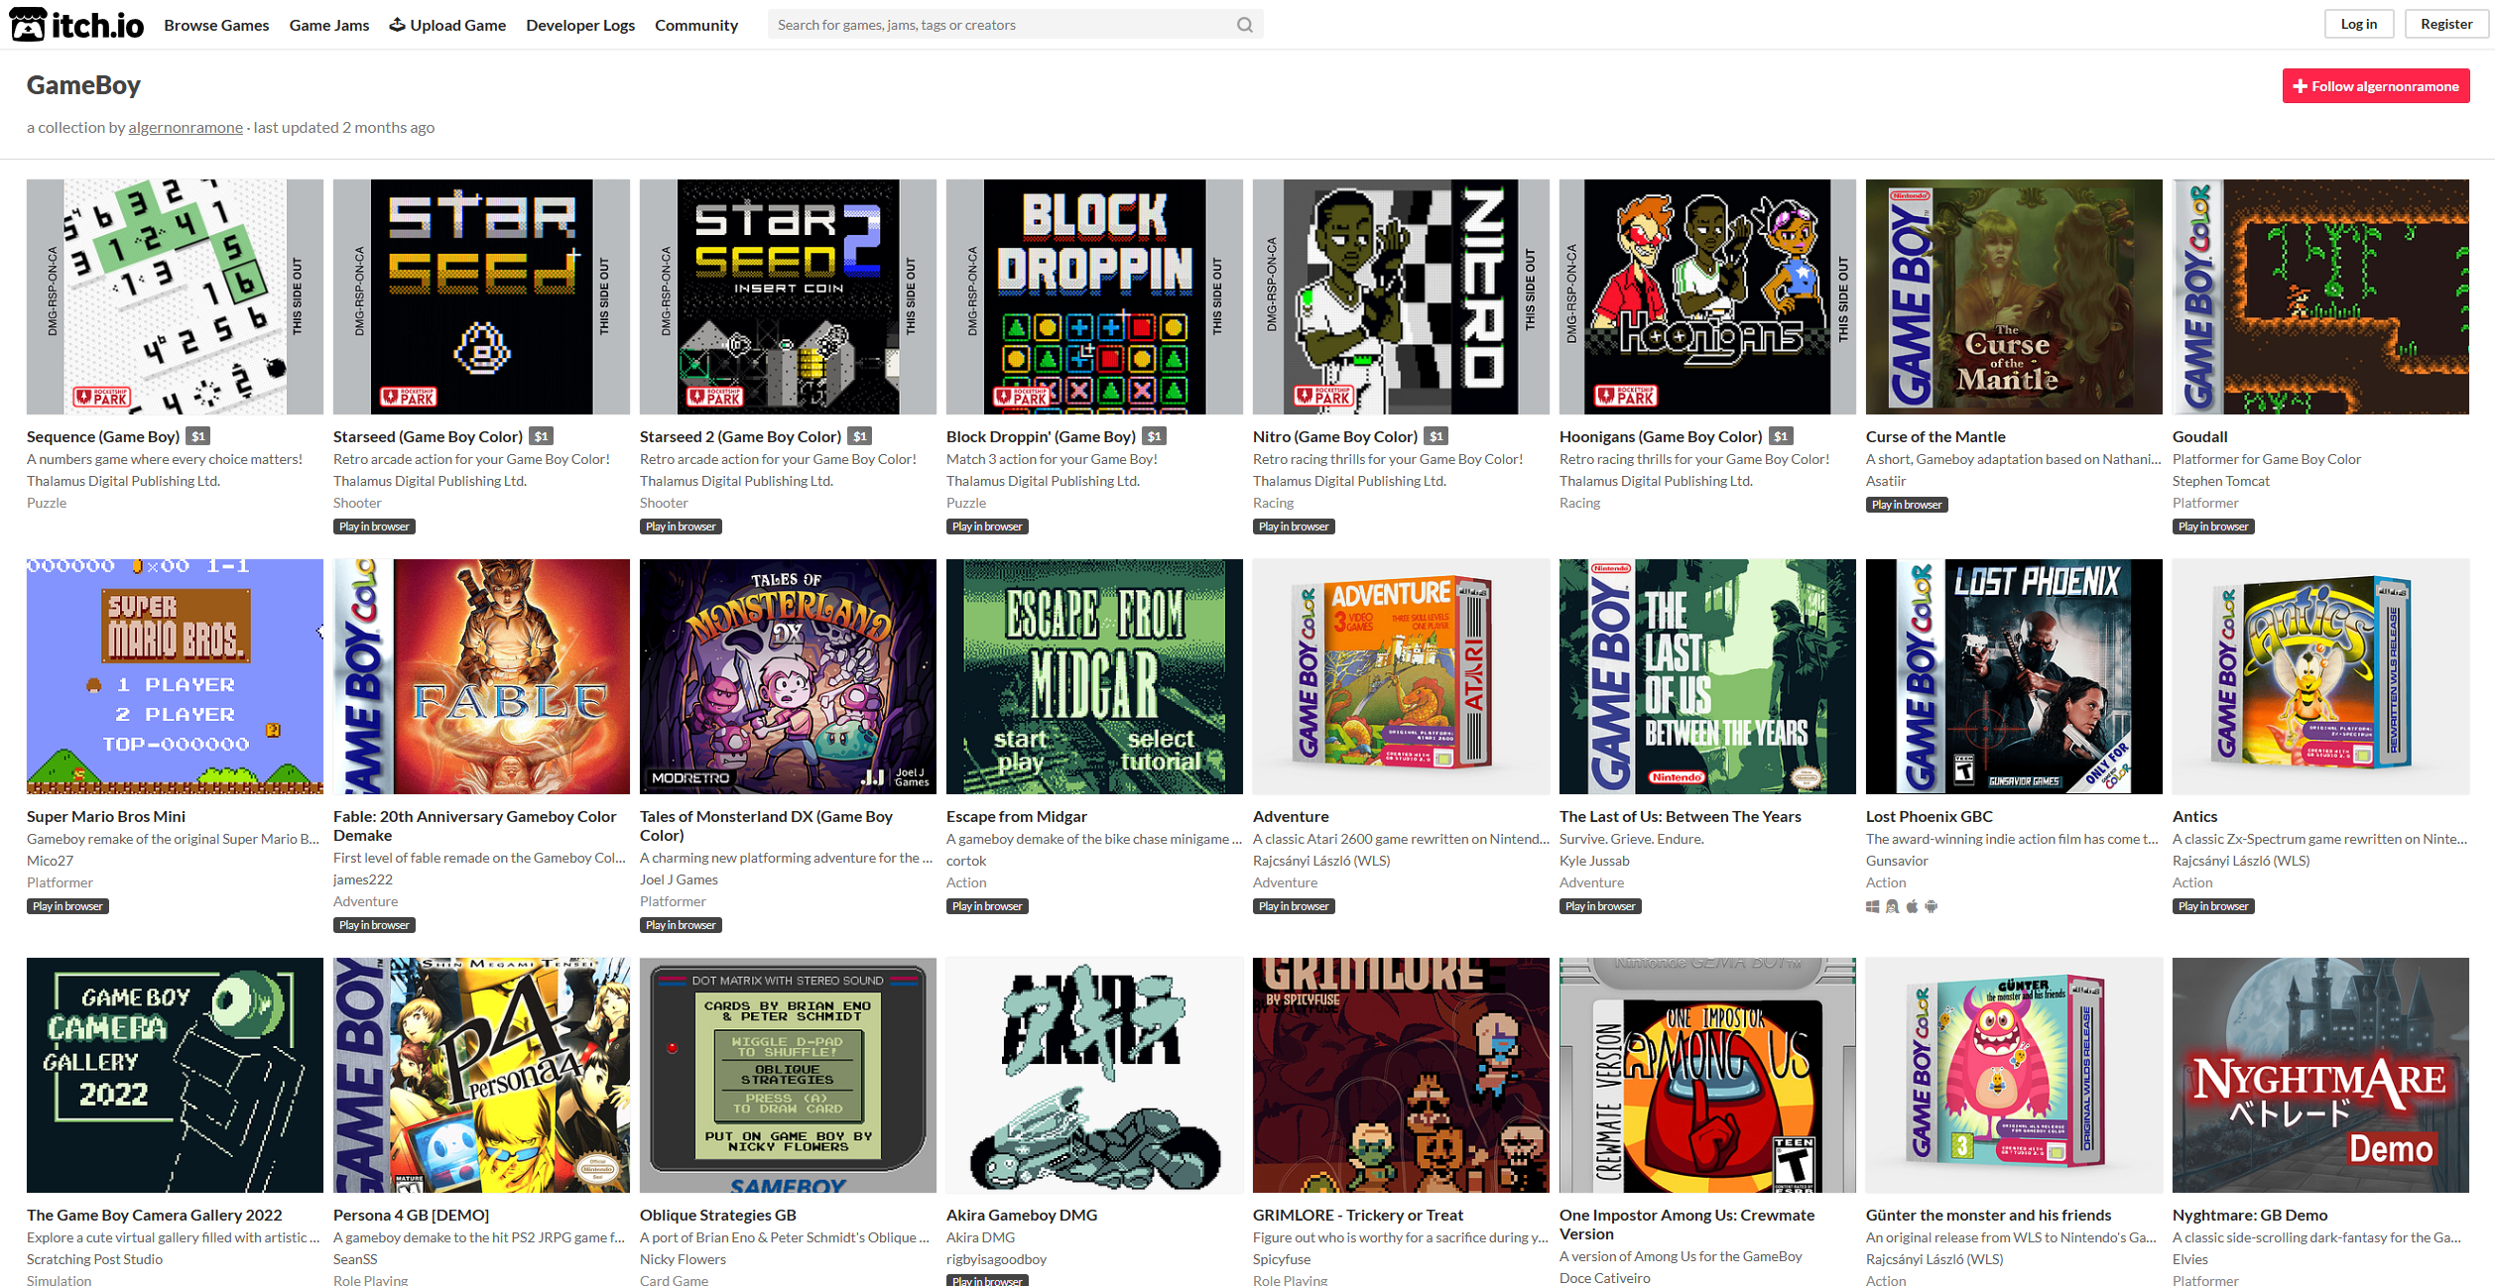Open Tales of Monsterland DX cover
The height and width of the screenshot is (1286, 2495).
tap(788, 676)
